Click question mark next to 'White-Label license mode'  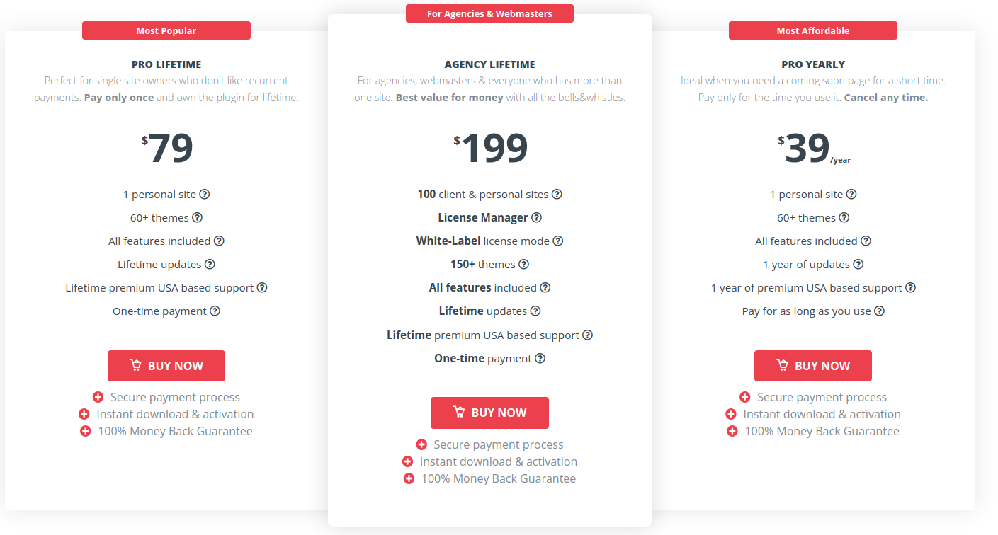point(558,241)
